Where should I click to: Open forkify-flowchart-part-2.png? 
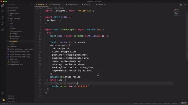(x=19, y=54)
